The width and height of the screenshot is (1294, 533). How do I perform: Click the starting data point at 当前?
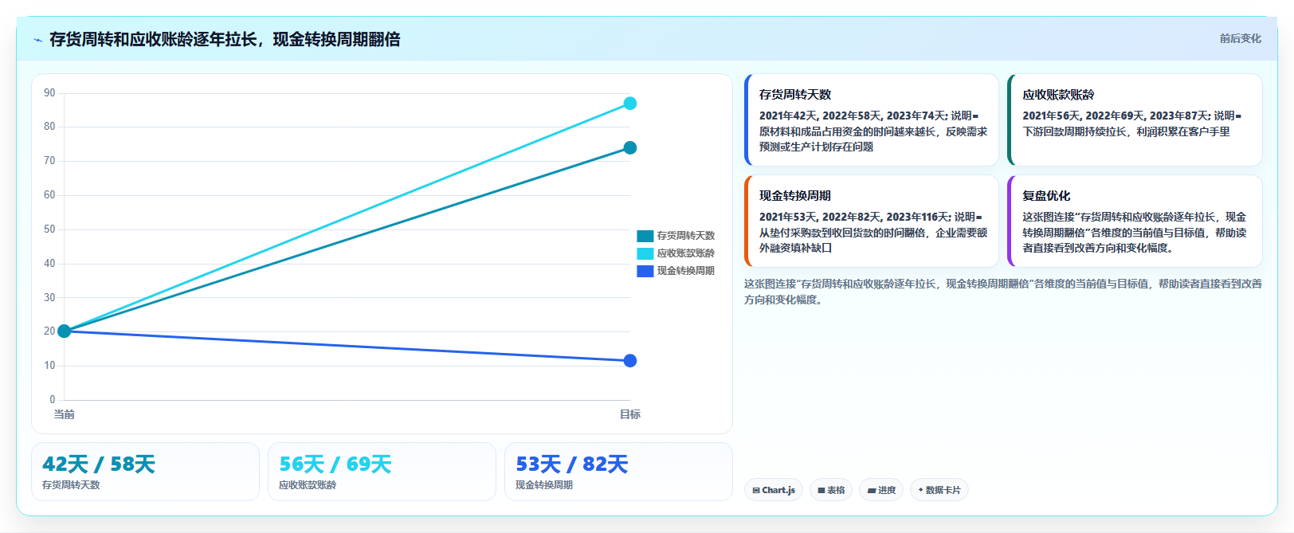pos(65,331)
